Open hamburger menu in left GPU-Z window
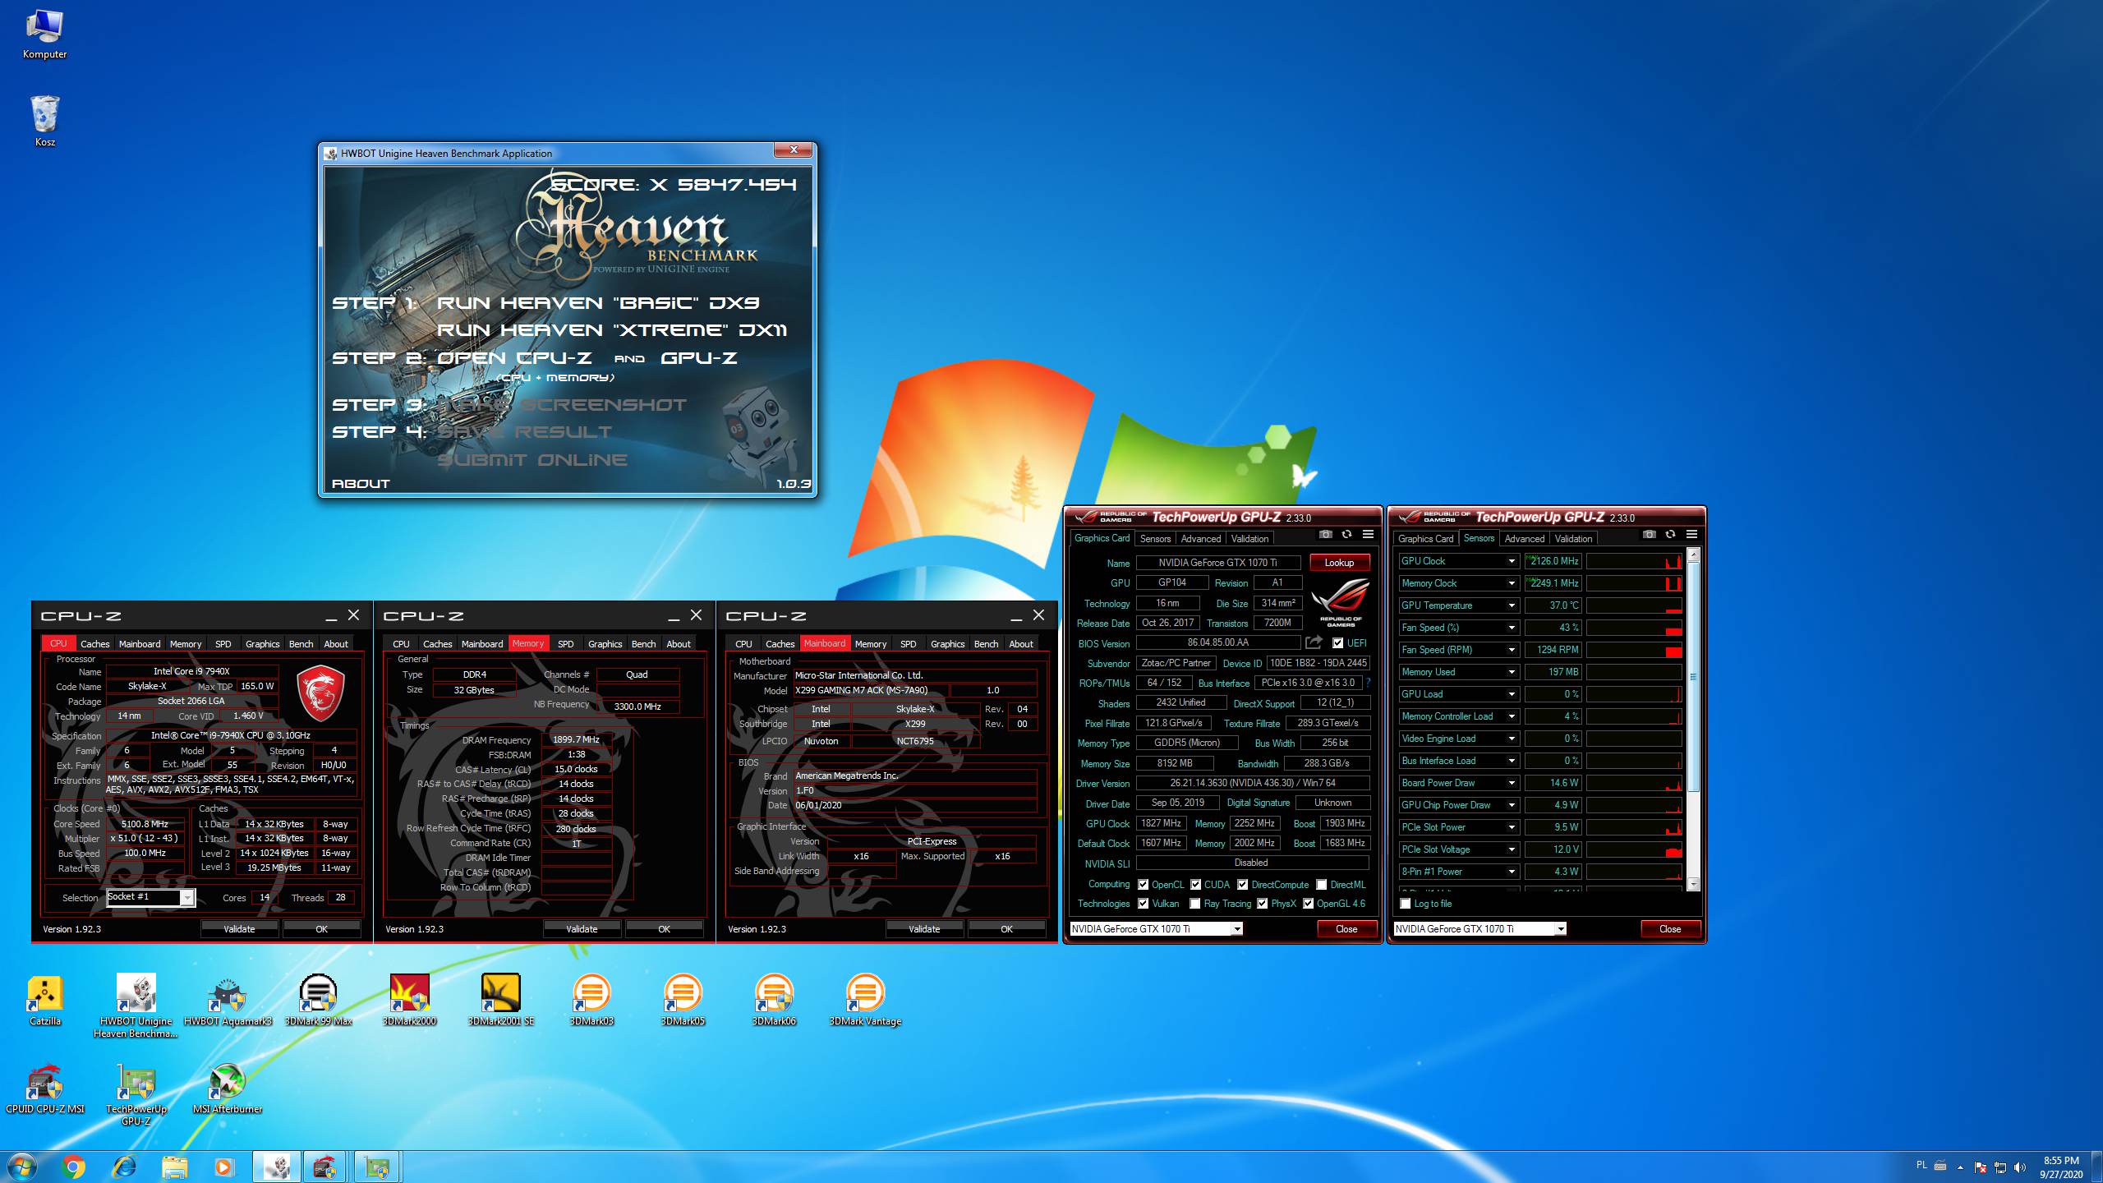 click(x=1368, y=535)
